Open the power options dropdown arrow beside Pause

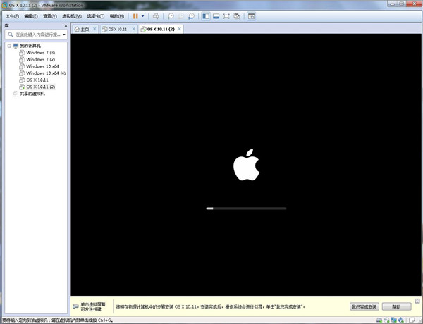142,16
